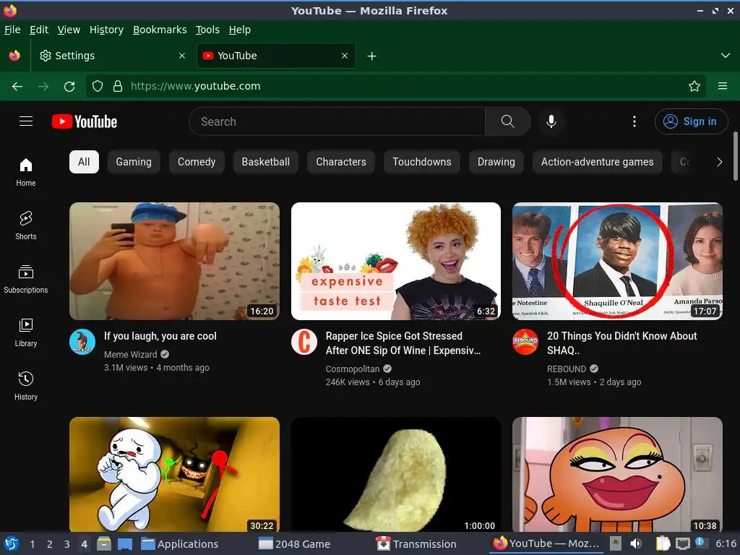
Task: Open Library in the sidebar
Action: click(x=26, y=332)
